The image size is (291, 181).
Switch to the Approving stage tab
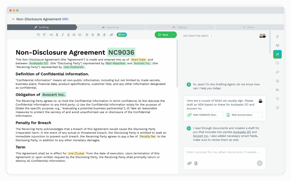(110, 27)
